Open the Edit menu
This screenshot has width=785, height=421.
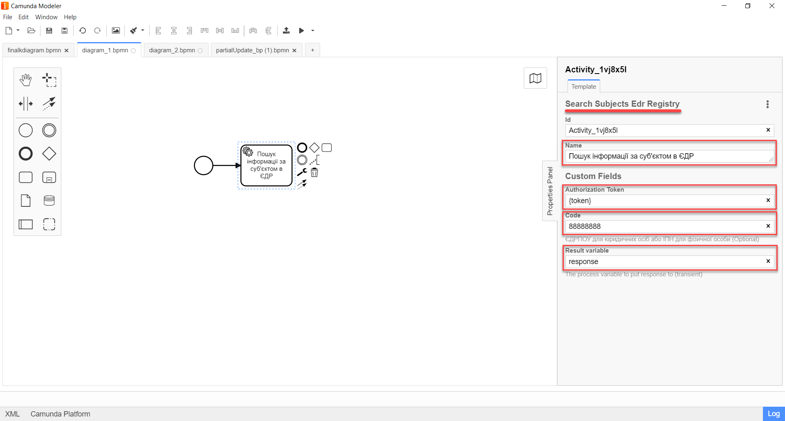coord(23,17)
